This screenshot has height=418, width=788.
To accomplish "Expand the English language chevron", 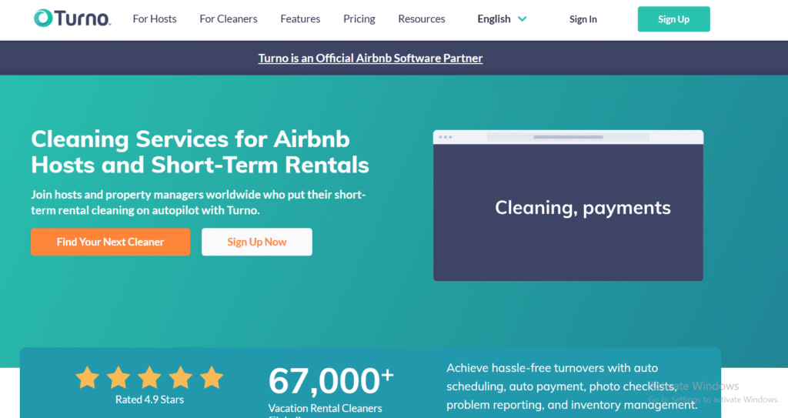I will [523, 19].
